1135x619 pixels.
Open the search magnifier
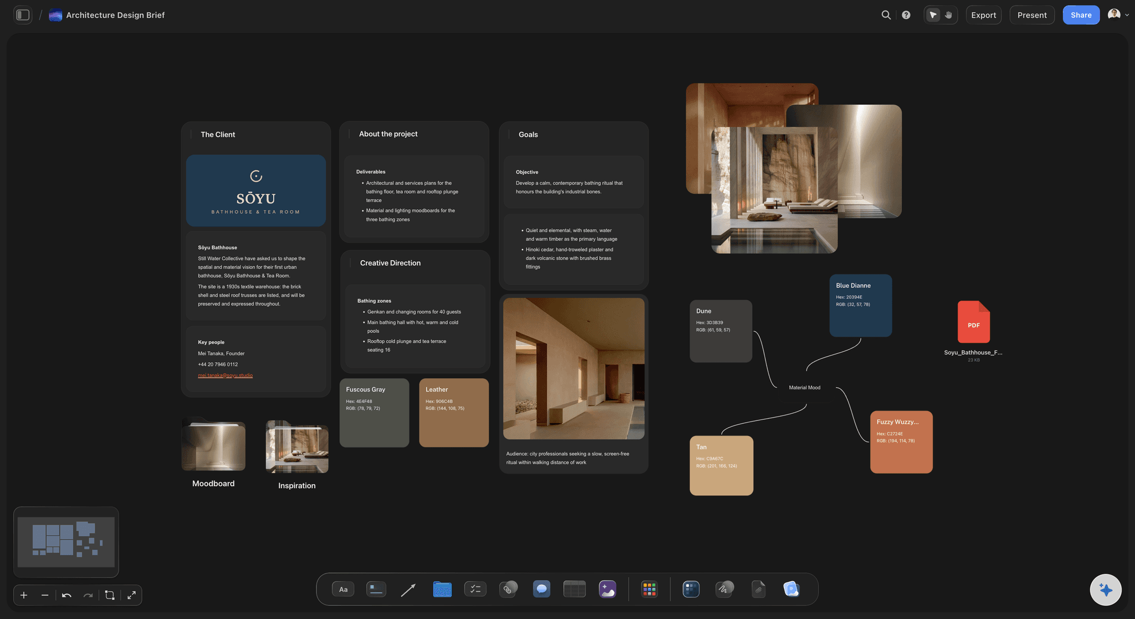click(x=886, y=15)
